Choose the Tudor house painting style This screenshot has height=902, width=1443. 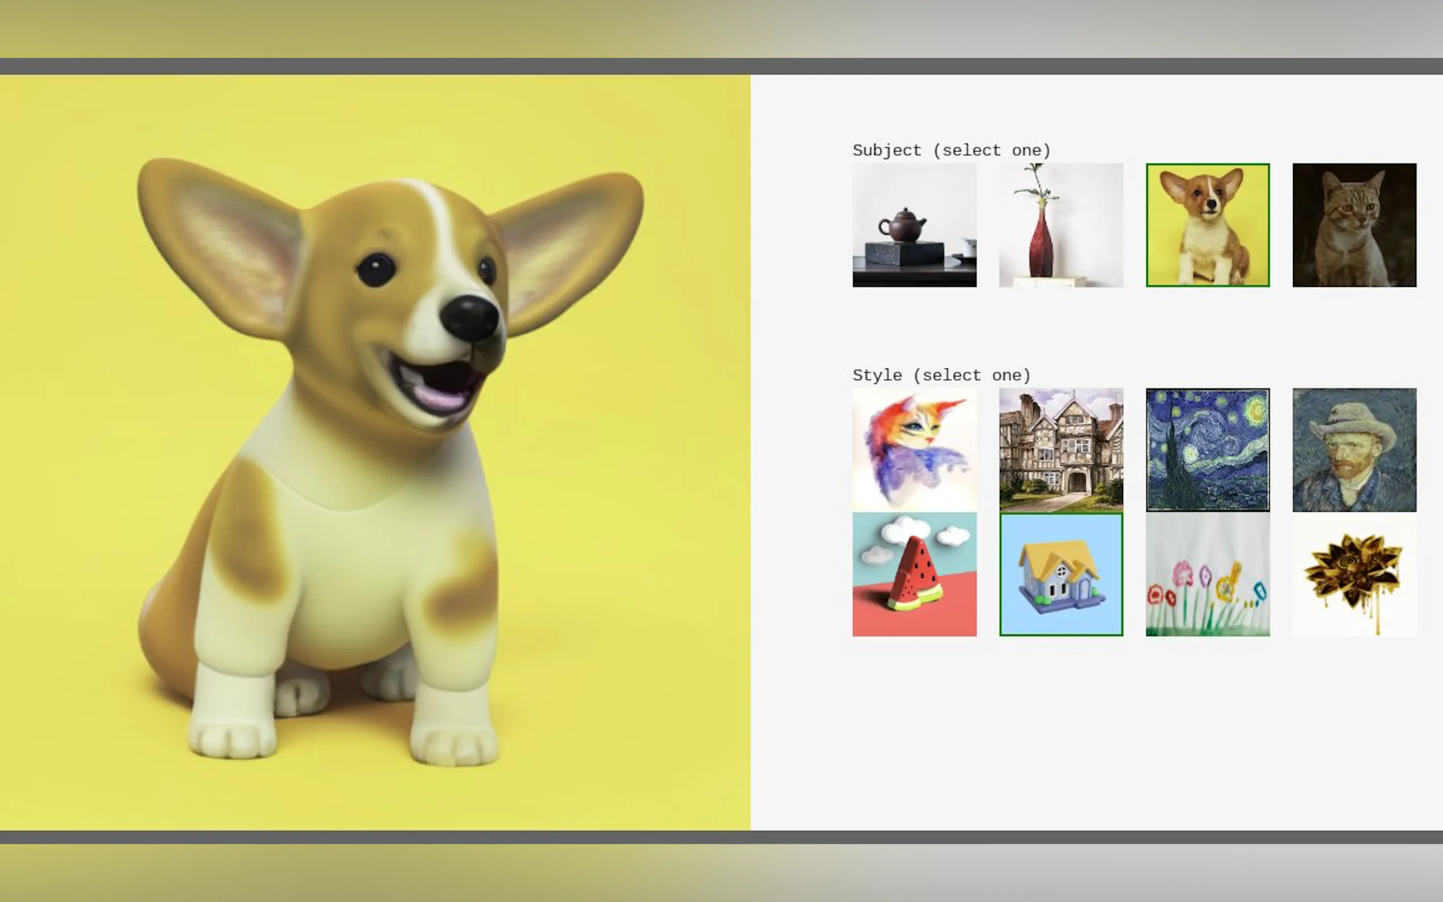(x=1061, y=450)
